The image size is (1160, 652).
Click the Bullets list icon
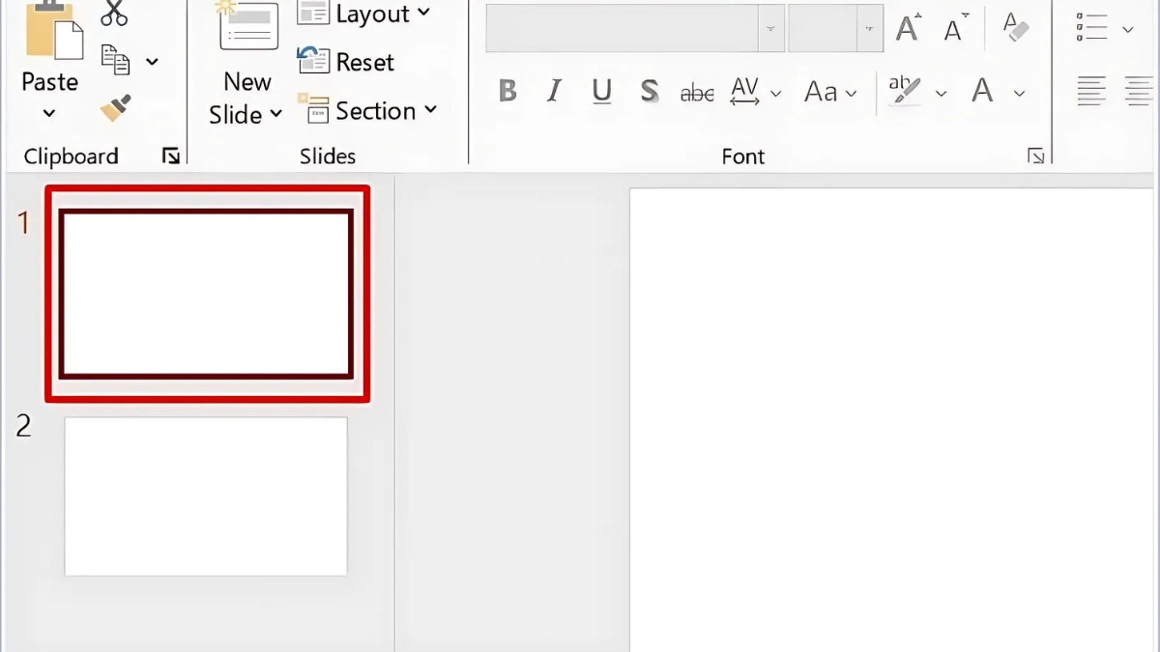pyautogui.click(x=1091, y=27)
